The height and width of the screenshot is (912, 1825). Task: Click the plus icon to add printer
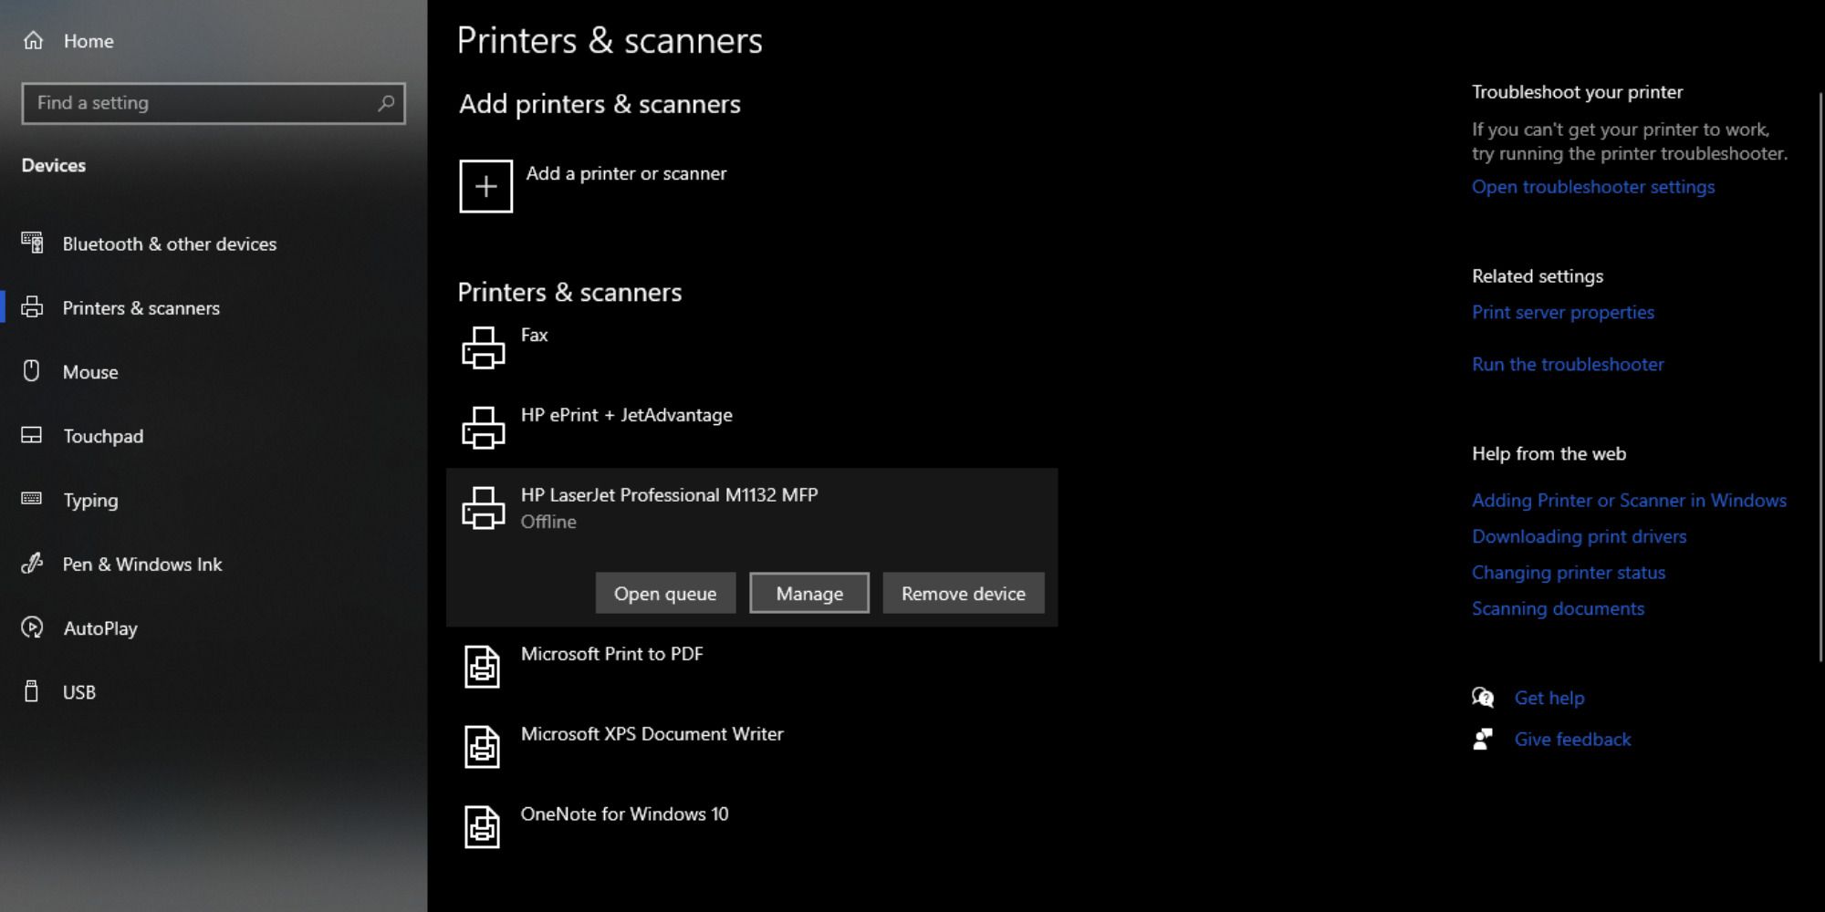[x=485, y=186]
